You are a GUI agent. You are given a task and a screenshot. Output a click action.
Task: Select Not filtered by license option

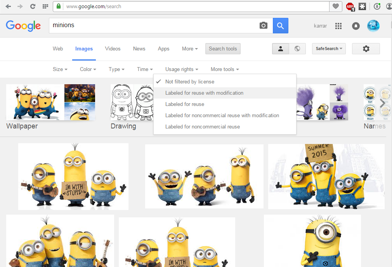(x=225, y=82)
